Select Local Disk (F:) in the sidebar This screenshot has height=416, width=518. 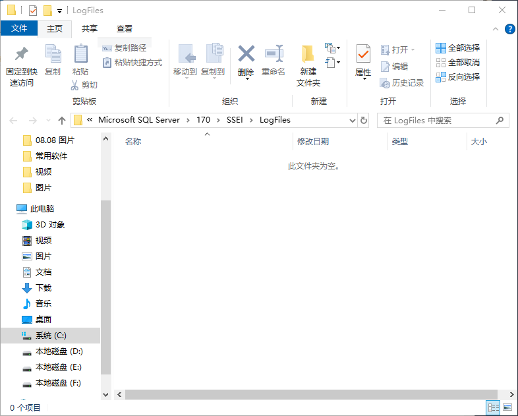click(51, 383)
